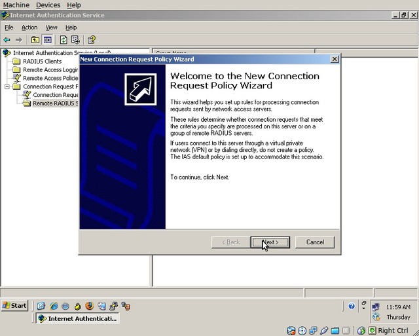Open the View menu
Screen dimensions: 419x336
pyautogui.click(x=51, y=28)
